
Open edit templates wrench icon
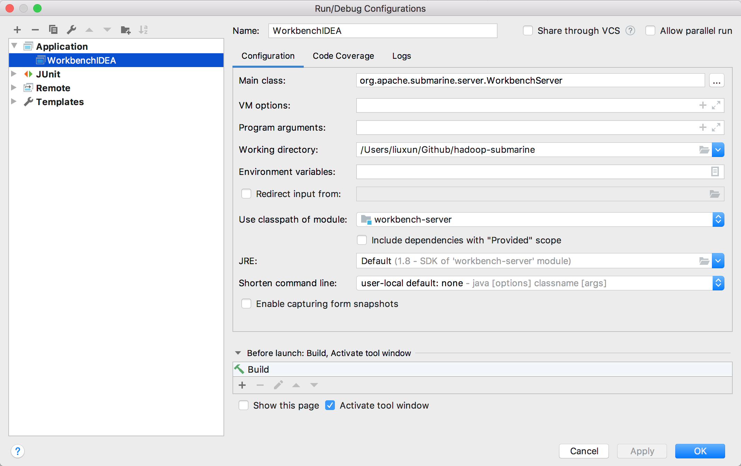tap(71, 30)
